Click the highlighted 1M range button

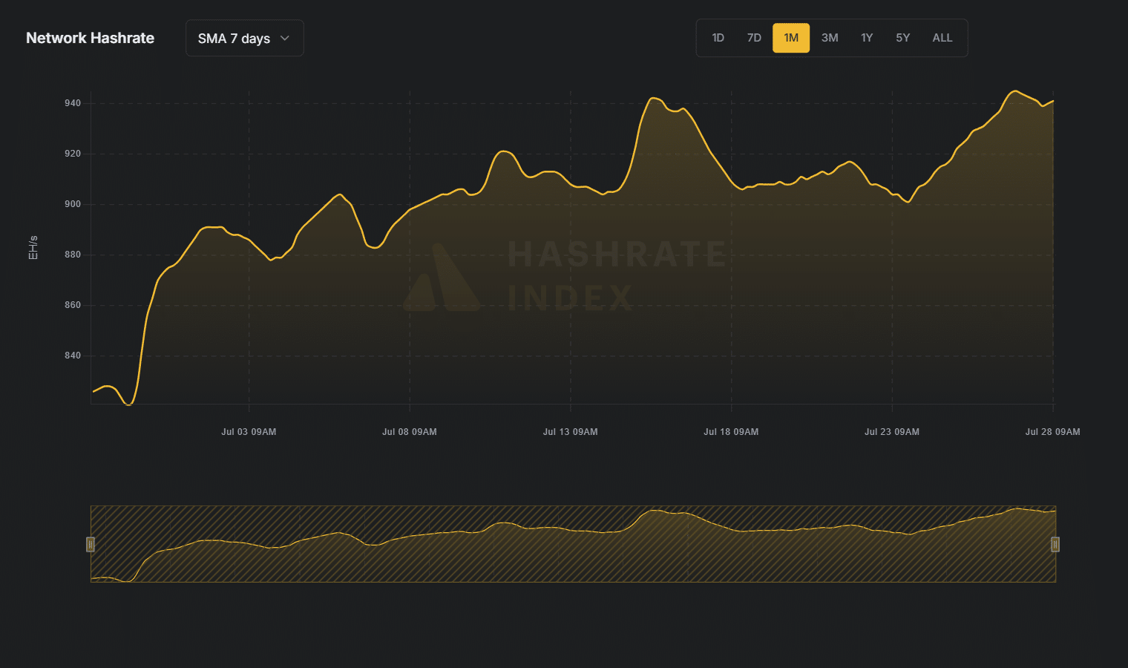point(791,38)
